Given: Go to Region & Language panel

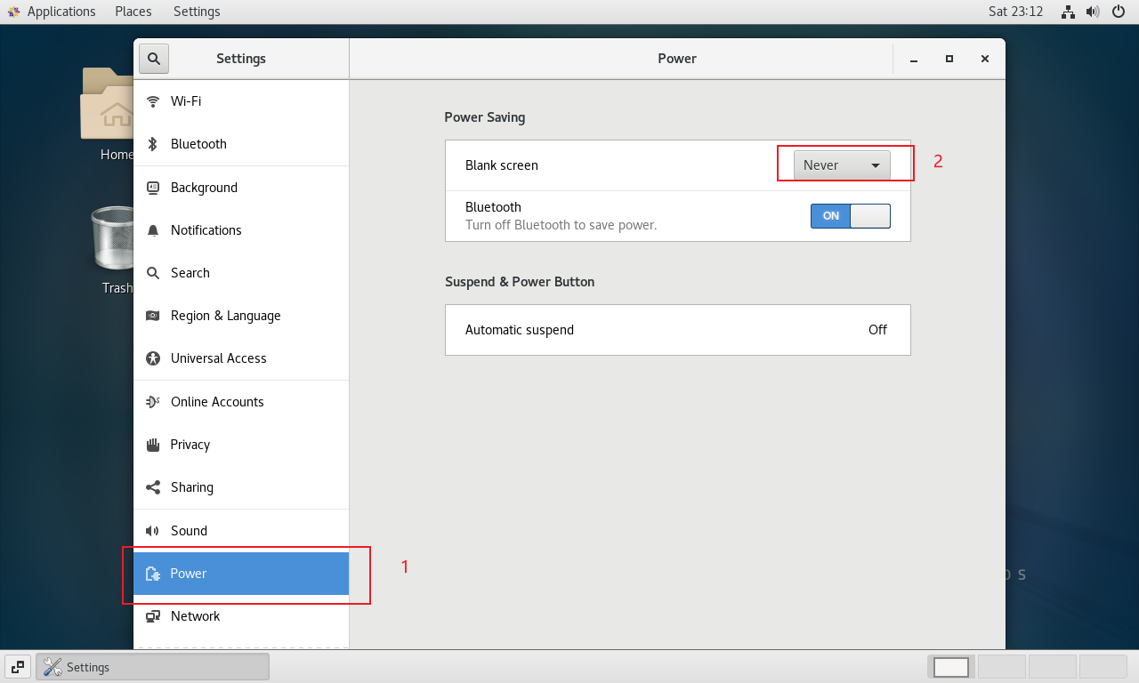Looking at the screenshot, I should pyautogui.click(x=225, y=316).
